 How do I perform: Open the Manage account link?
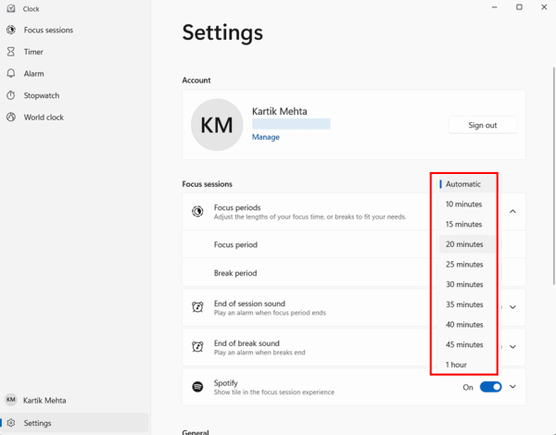pos(266,137)
